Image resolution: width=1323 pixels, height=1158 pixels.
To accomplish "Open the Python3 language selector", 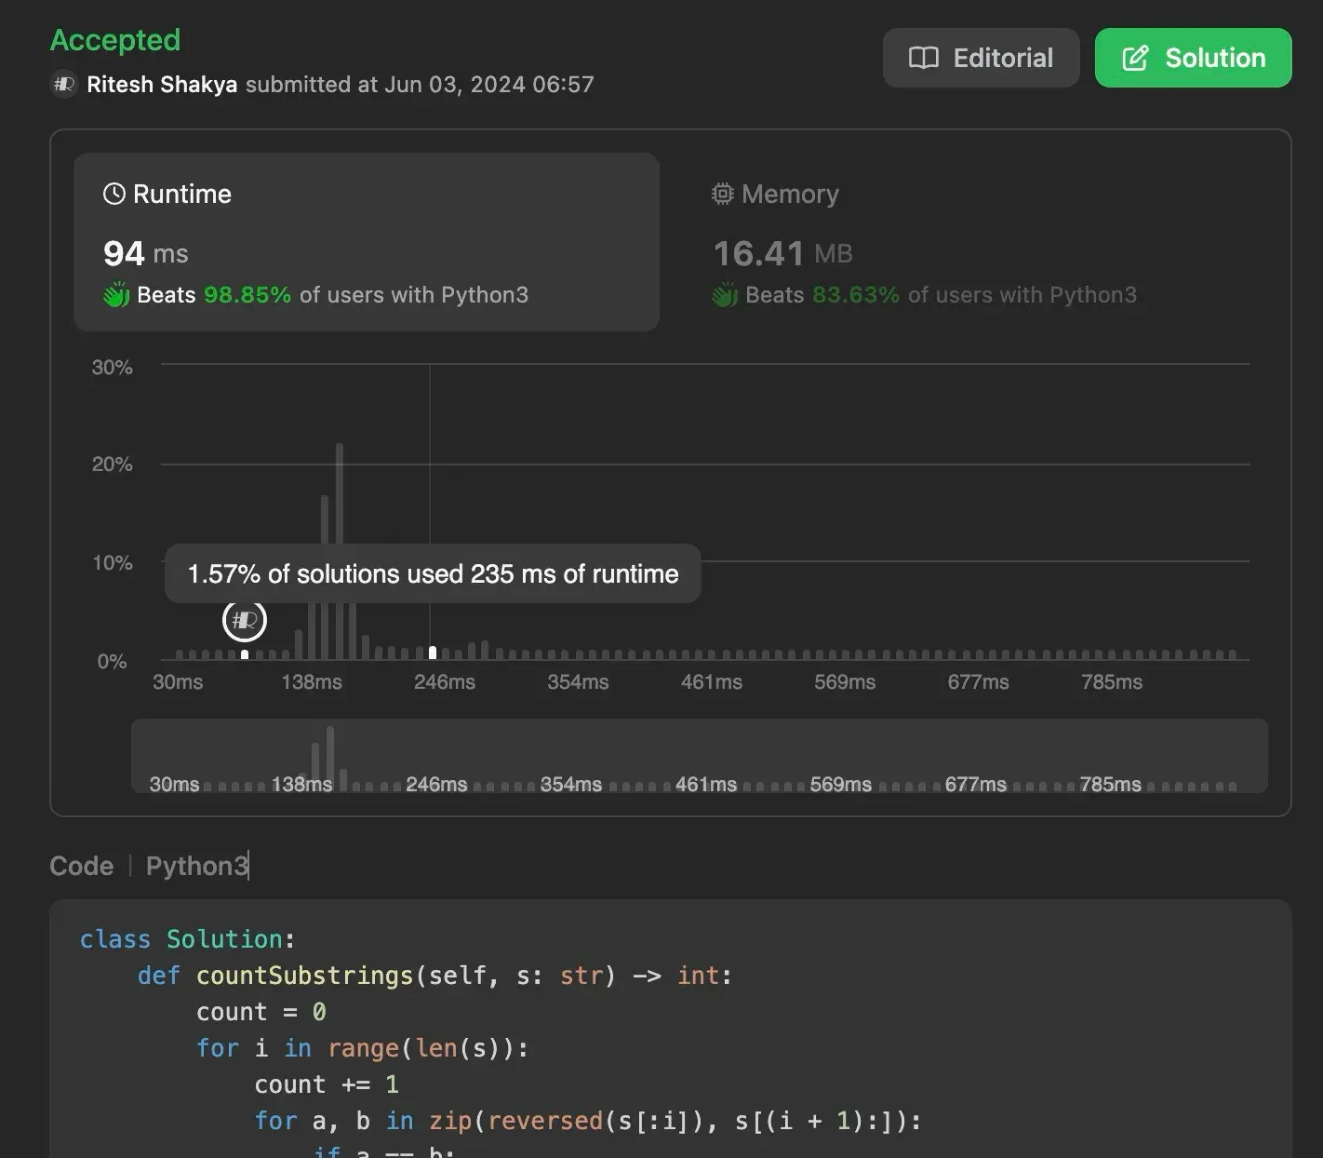I will [196, 866].
